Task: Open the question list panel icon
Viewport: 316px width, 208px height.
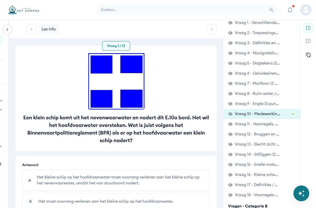Action: [308, 28]
